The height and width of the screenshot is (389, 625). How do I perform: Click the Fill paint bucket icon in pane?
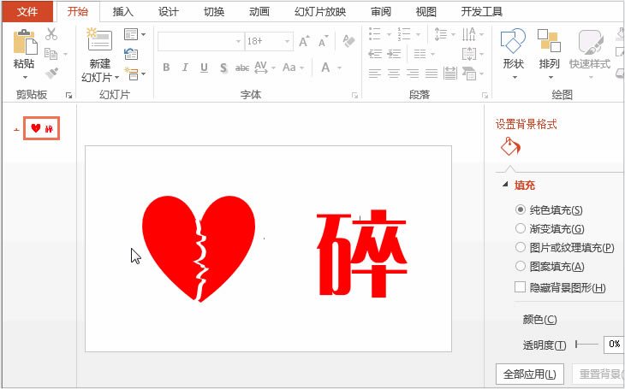(510, 146)
